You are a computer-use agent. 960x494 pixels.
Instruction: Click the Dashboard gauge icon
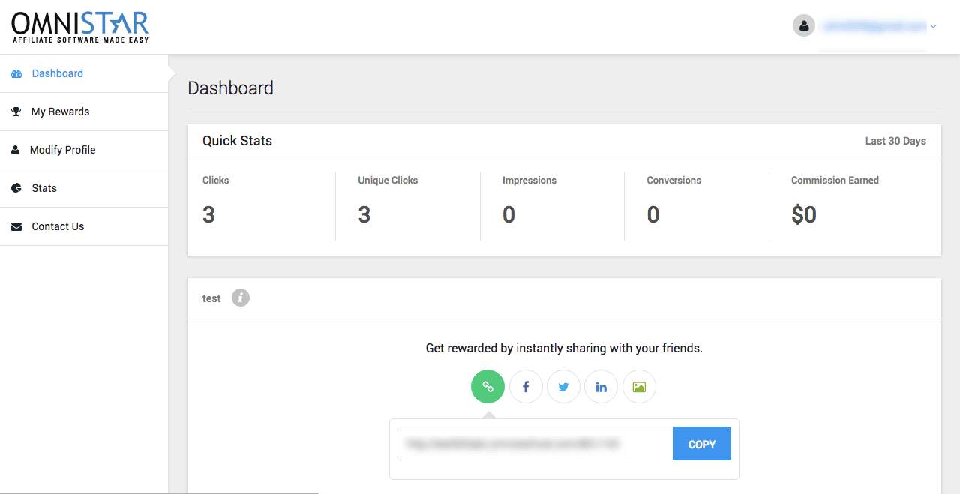tap(16, 73)
